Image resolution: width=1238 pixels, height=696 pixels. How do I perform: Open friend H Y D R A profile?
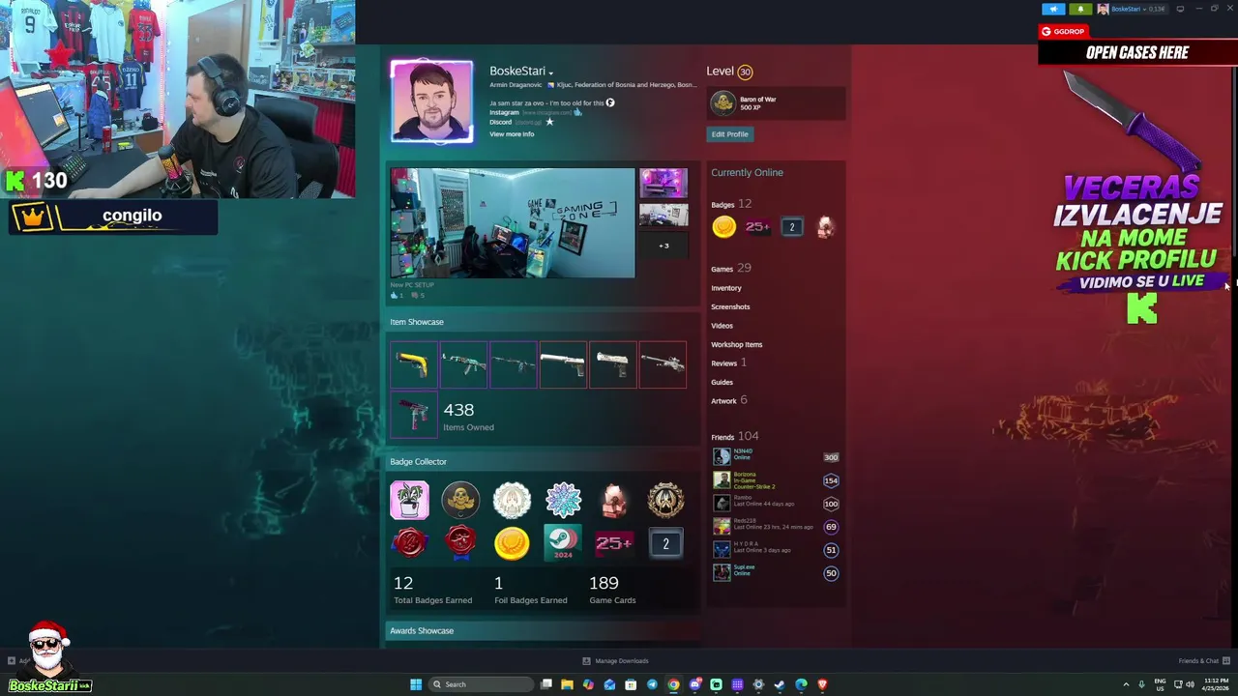(x=776, y=550)
